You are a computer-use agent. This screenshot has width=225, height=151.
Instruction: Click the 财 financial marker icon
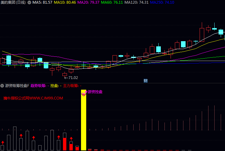click(x=146, y=81)
